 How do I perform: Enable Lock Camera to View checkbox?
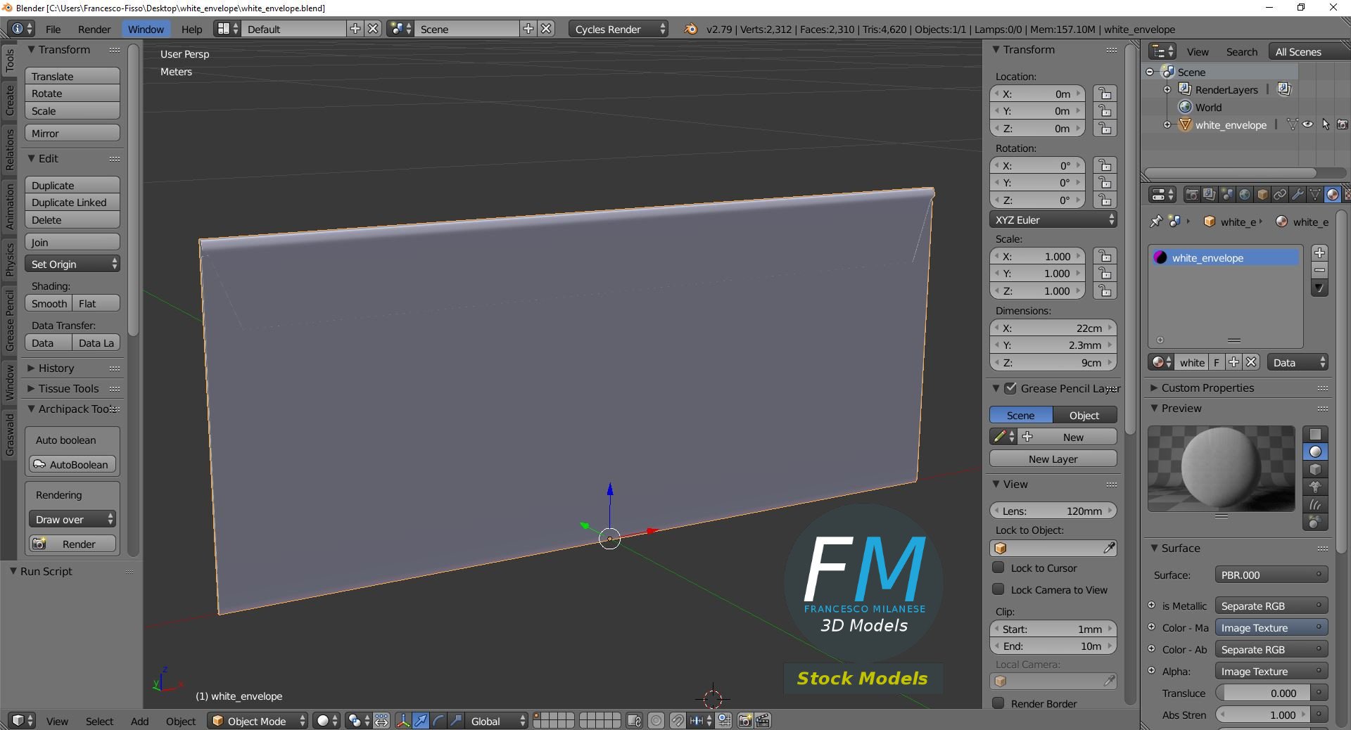pyautogui.click(x=998, y=589)
